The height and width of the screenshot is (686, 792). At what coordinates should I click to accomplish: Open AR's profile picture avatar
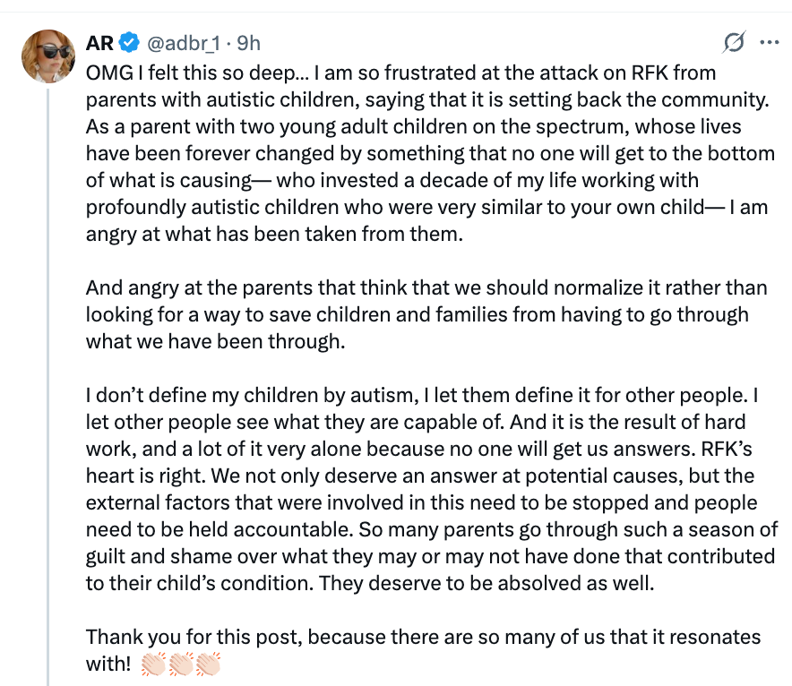coord(47,56)
